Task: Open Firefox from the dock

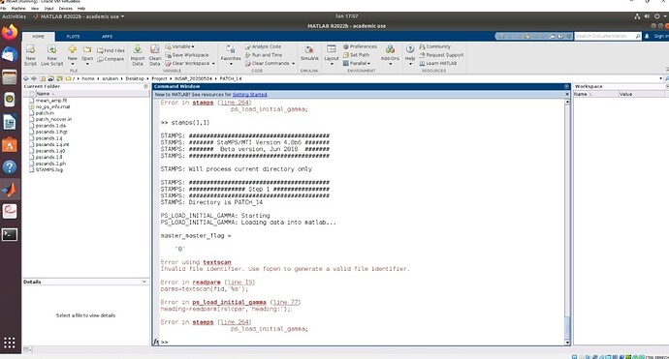Action: (10, 32)
